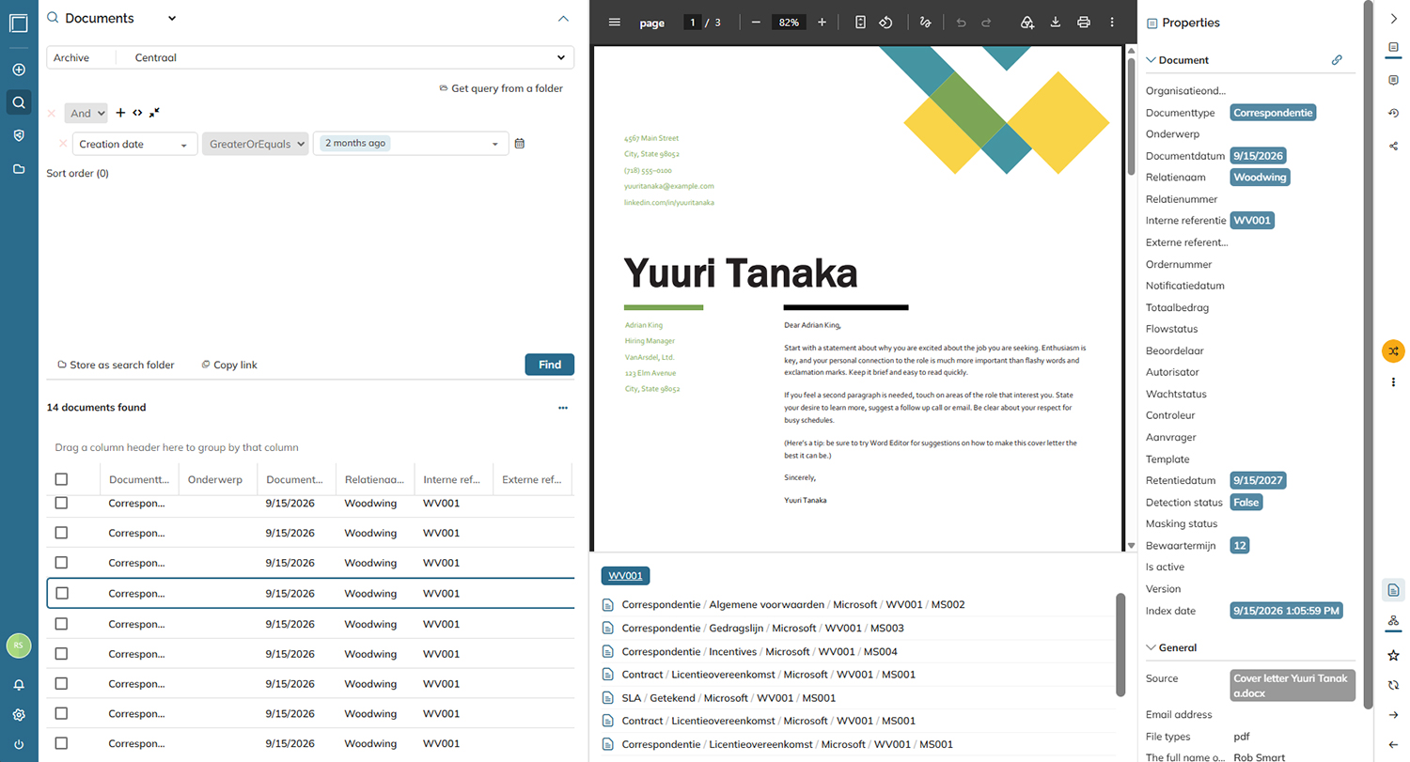Screen dimensions: 1410x762
Task: Download the PDF document
Action: 1056,23
